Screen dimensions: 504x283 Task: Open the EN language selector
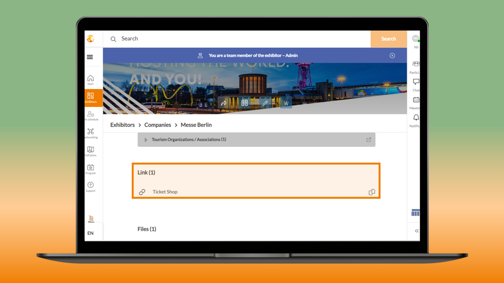(90, 233)
